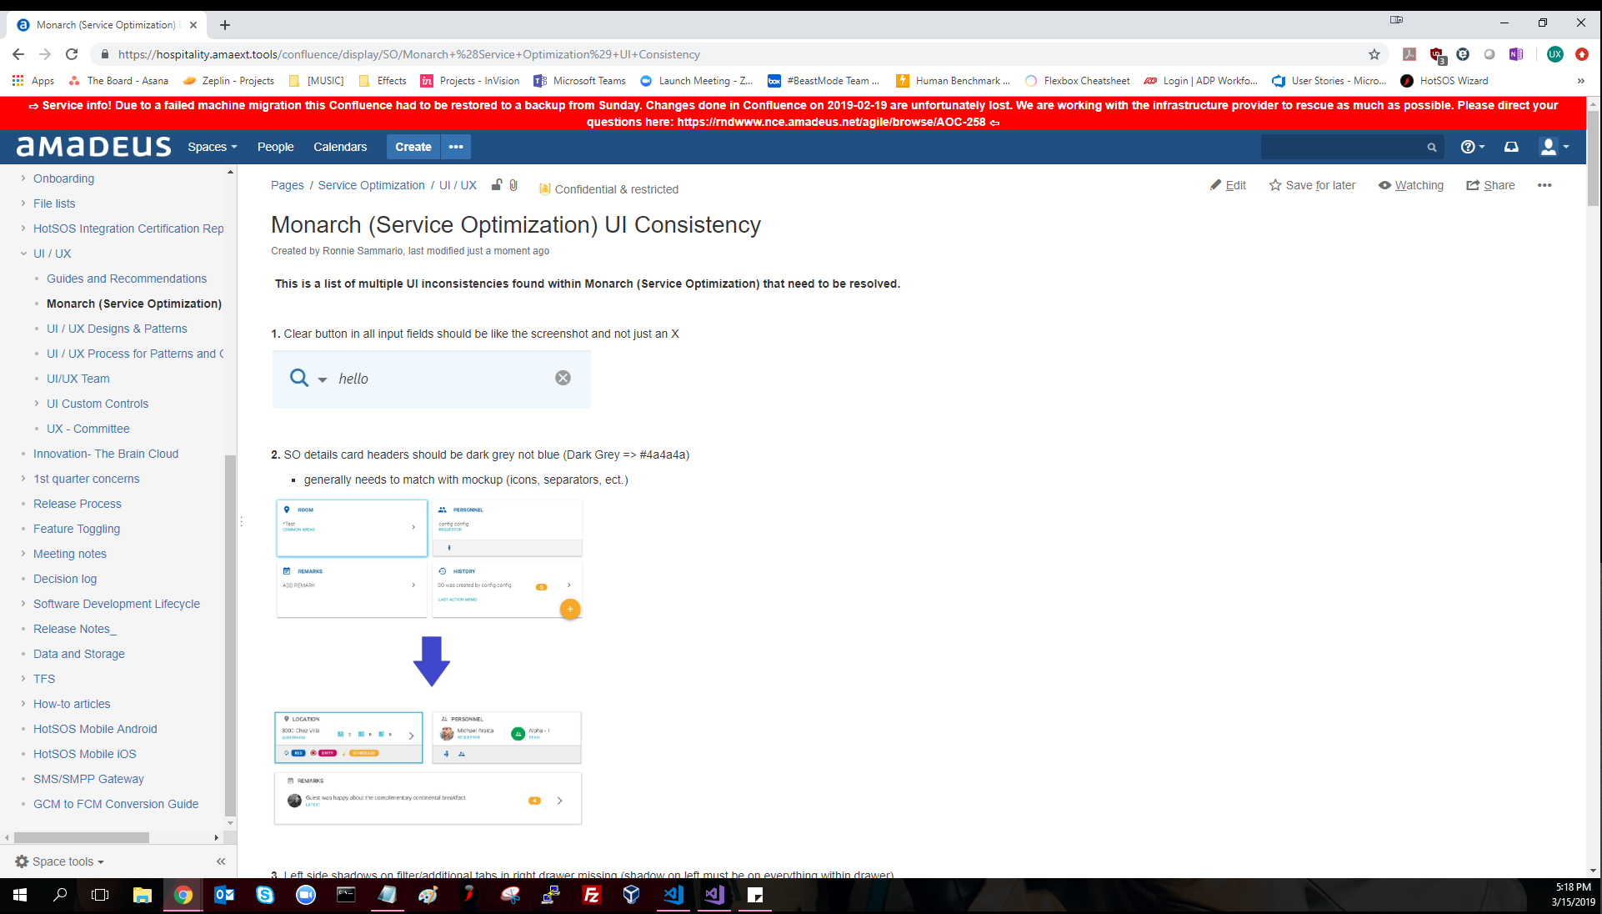Open Chrome from the taskbar
This screenshot has width=1602, height=914.
183,895
